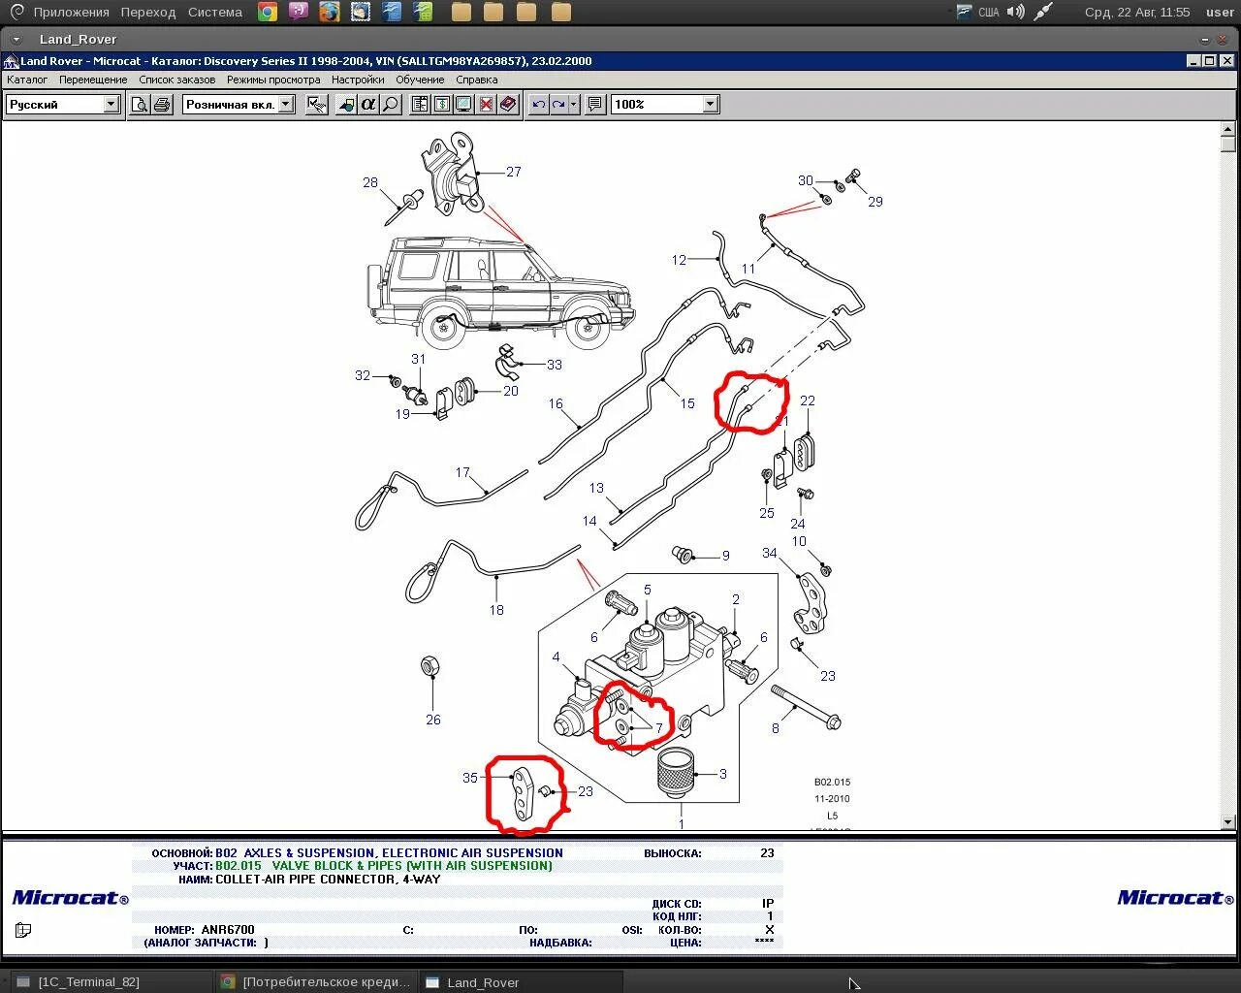
Task: Click COLLET-AIR PIPE CONNECTOR, 4-WAY text
Action: [328, 880]
